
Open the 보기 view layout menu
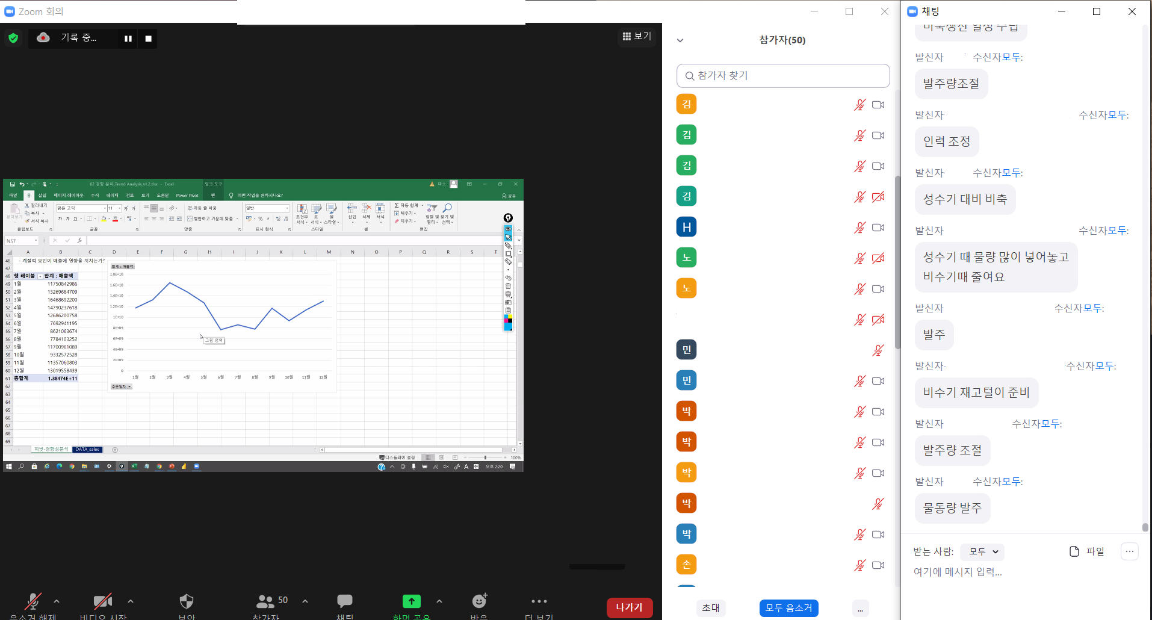(637, 36)
